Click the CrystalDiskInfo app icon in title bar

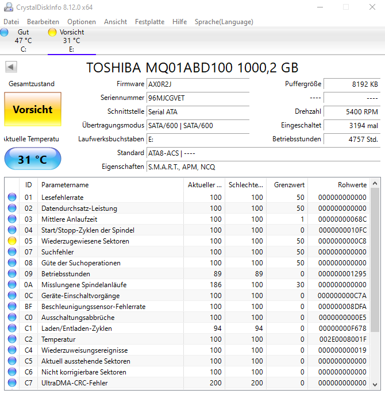point(8,7)
